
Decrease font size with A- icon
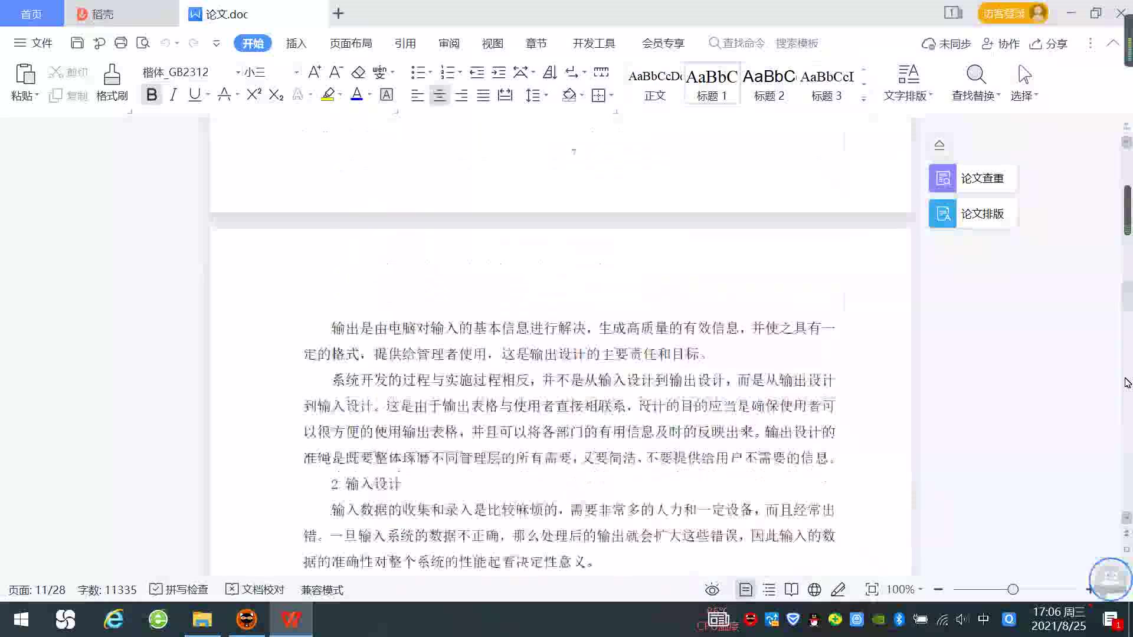(x=336, y=72)
